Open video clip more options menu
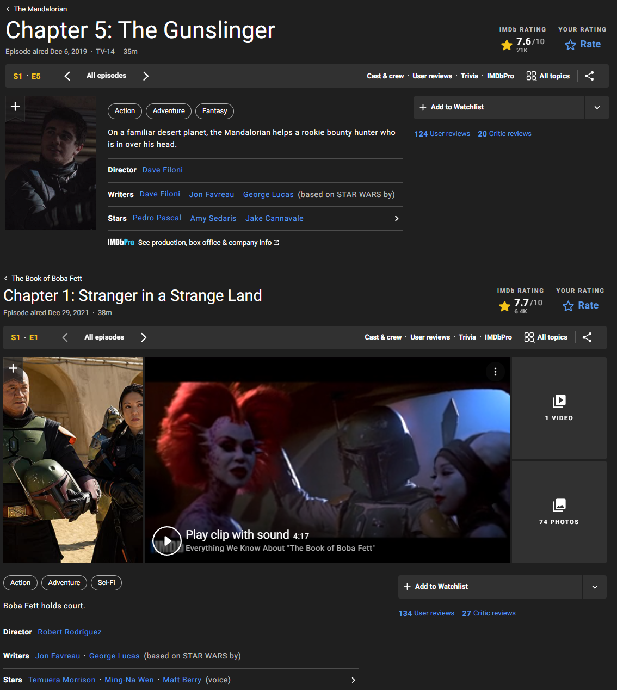The image size is (617, 690). click(x=495, y=372)
